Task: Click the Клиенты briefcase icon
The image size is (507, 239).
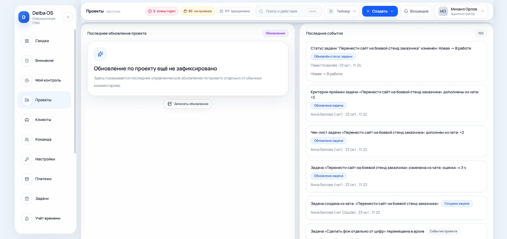Action: (x=27, y=120)
